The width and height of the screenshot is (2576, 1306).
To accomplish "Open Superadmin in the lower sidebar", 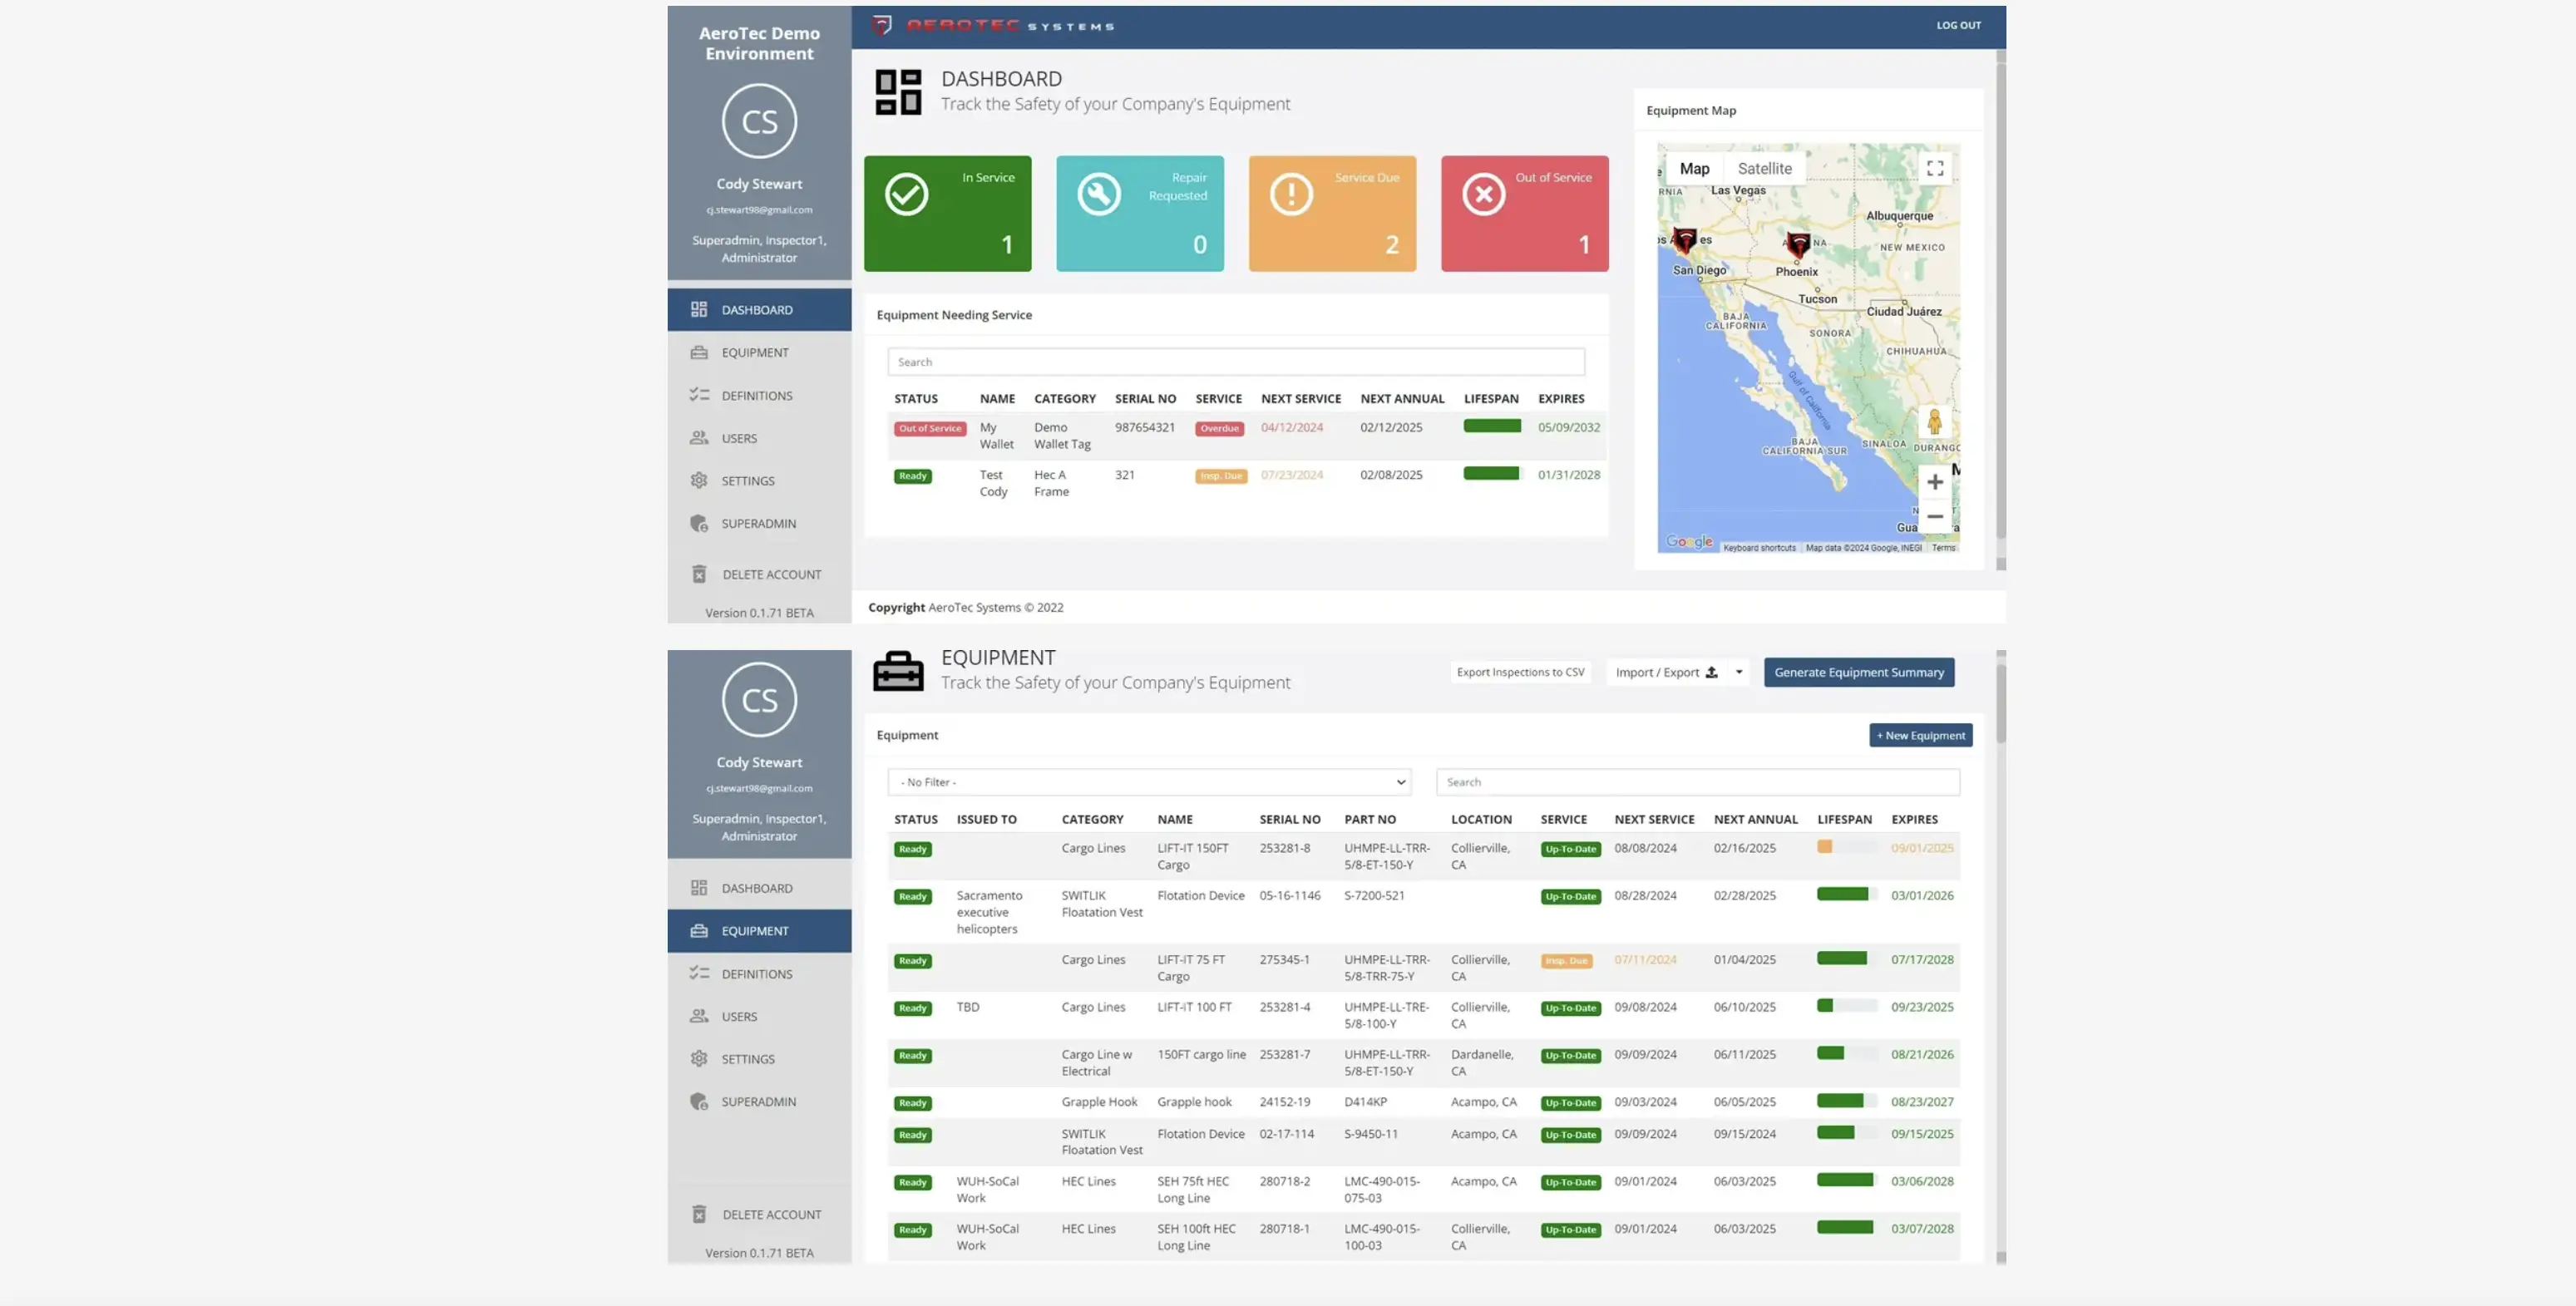I will point(759,1102).
